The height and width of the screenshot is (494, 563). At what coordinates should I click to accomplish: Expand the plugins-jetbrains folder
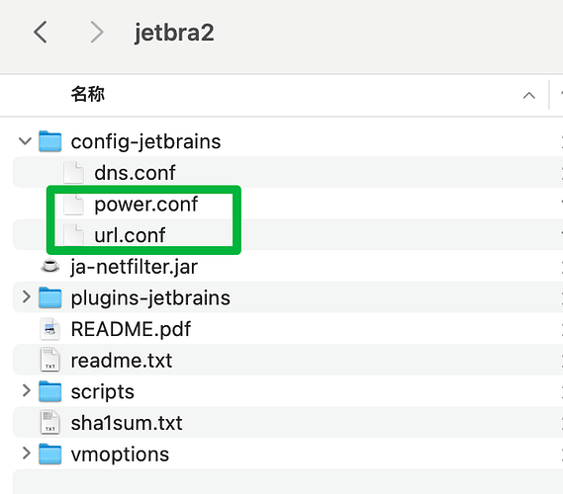click(x=26, y=296)
